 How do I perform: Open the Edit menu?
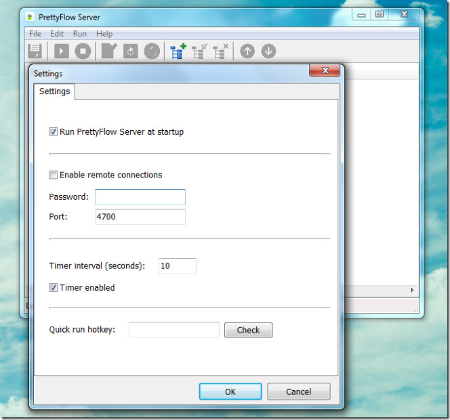[57, 34]
